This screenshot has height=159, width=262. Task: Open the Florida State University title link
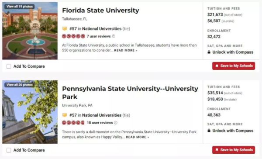coord(100,10)
